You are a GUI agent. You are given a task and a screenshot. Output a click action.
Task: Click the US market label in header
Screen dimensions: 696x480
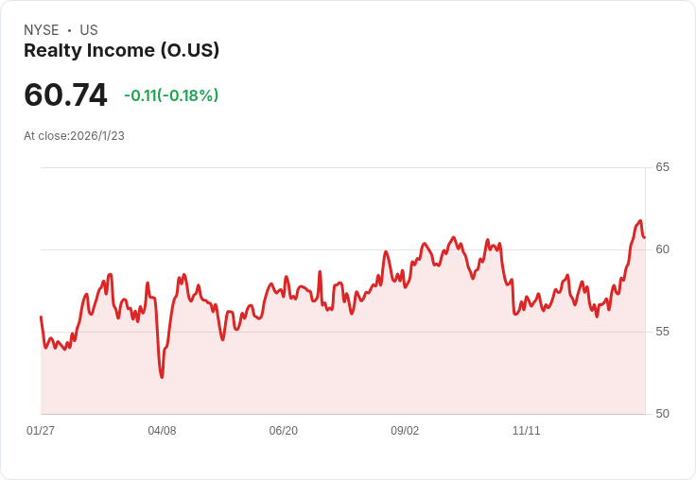[89, 30]
